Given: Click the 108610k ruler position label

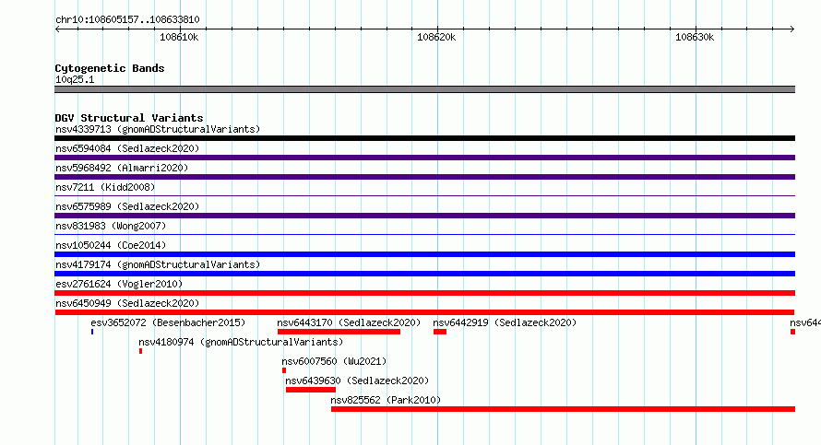Looking at the screenshot, I should point(179,37).
